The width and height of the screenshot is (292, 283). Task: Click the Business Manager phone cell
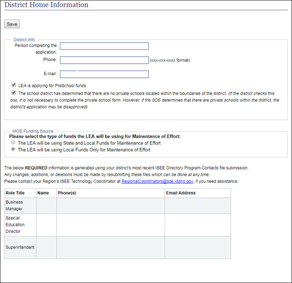(x=110, y=205)
